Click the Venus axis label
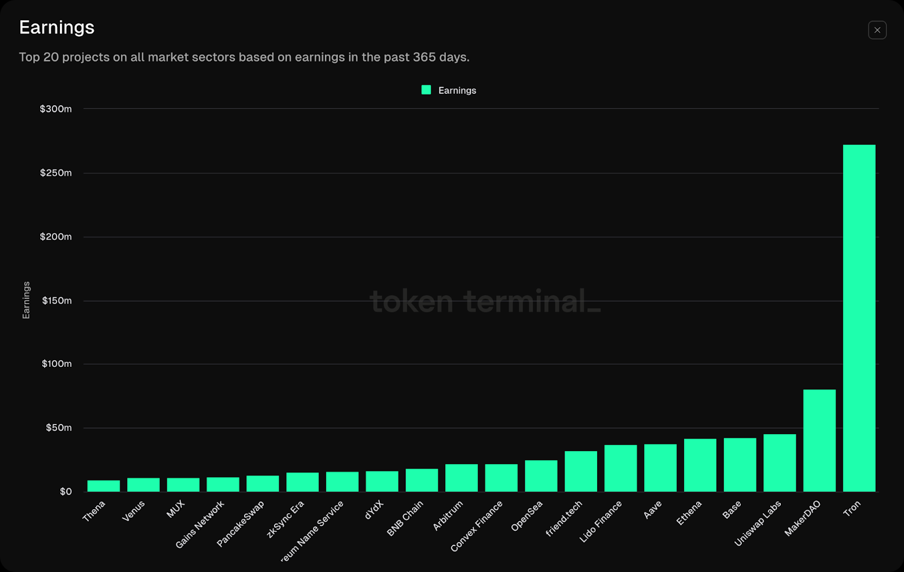The image size is (904, 572). point(134,511)
